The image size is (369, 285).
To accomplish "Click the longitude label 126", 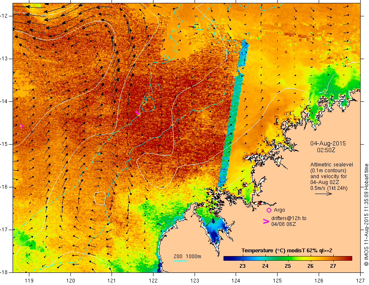I will point(319,280).
